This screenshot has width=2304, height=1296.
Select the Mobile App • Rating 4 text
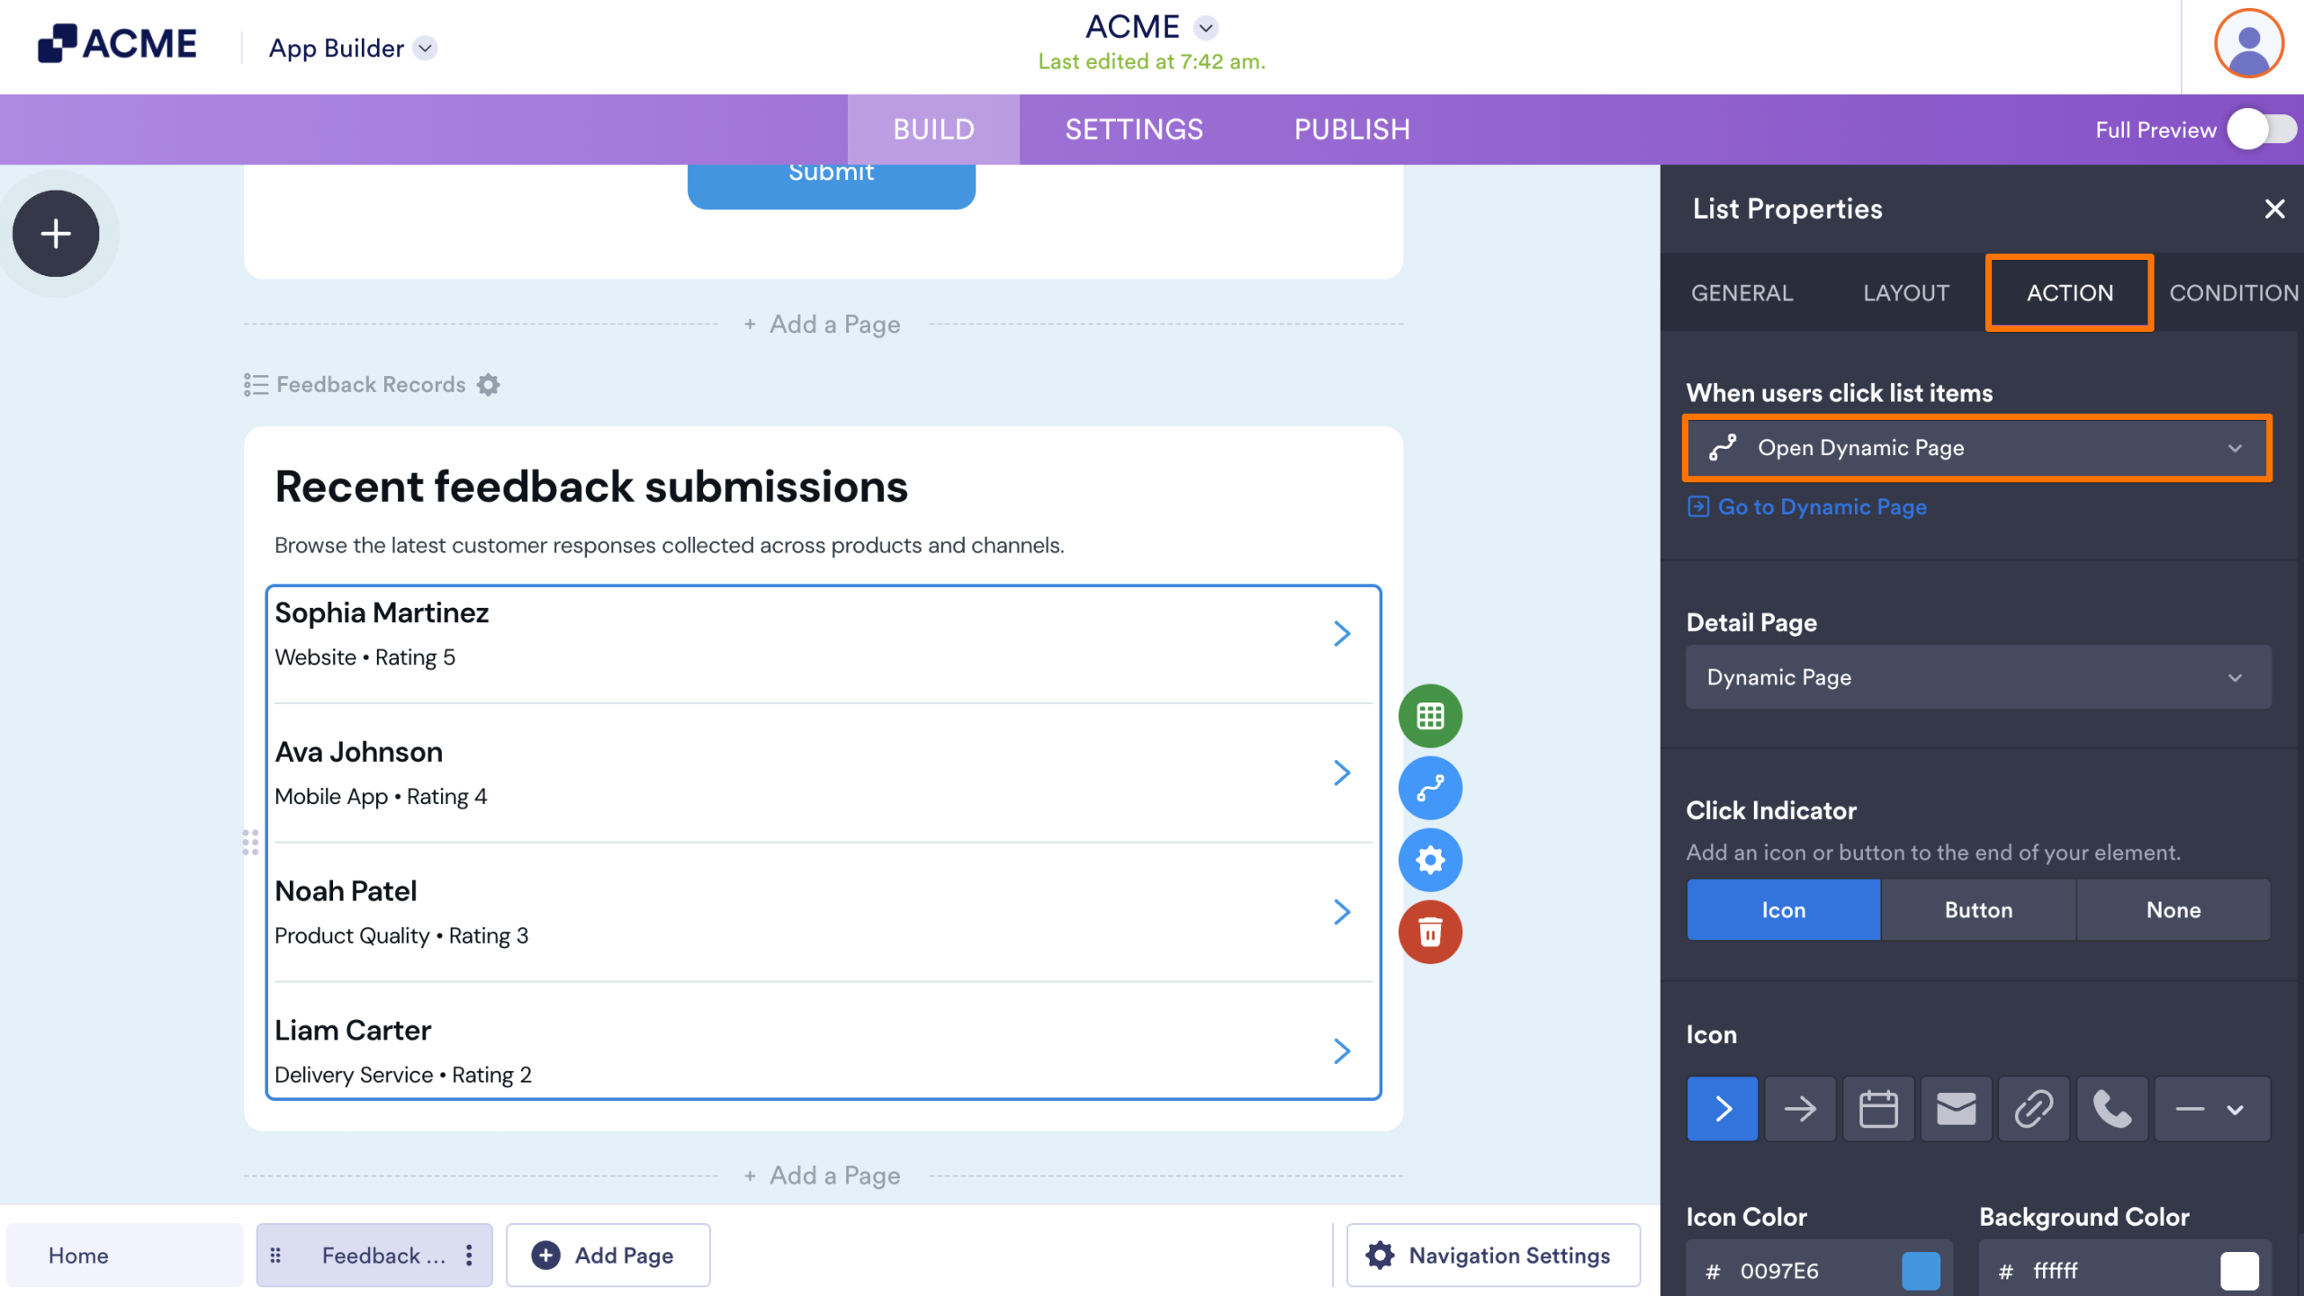point(381,797)
